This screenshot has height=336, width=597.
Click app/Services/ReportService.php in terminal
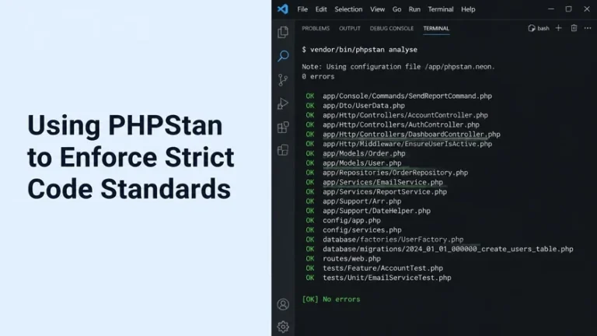click(x=385, y=191)
